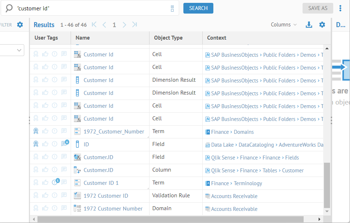Click the download results icon
350x223 pixels.
[x=309, y=25]
